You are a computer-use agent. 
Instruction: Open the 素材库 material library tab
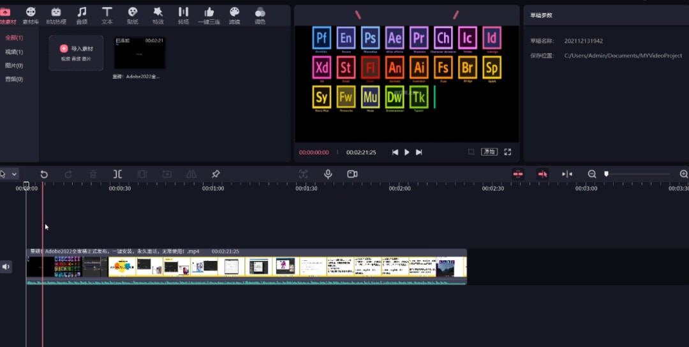(31, 16)
